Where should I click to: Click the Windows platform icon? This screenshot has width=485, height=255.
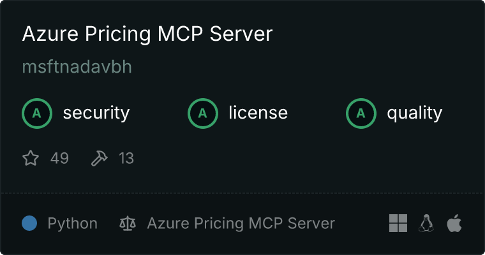point(398,223)
